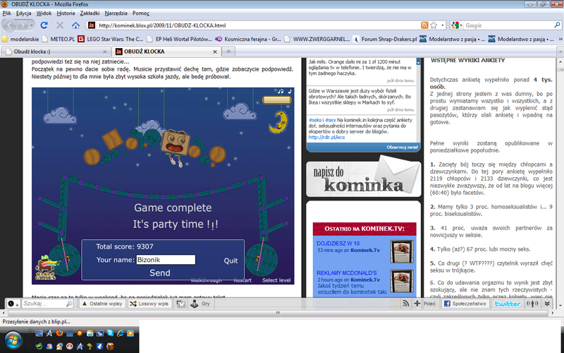The image size is (564, 353).
Task: Open Facebook Społeczeństwo button
Action: coord(465,304)
